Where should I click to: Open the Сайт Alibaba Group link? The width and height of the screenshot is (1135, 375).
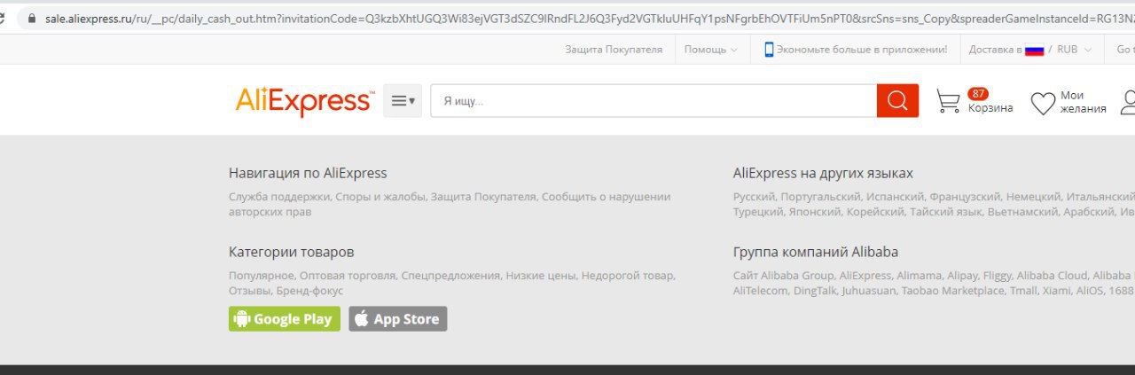[783, 276]
